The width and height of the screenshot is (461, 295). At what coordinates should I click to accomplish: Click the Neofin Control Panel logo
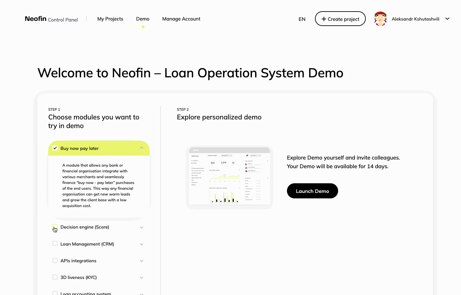(x=51, y=19)
